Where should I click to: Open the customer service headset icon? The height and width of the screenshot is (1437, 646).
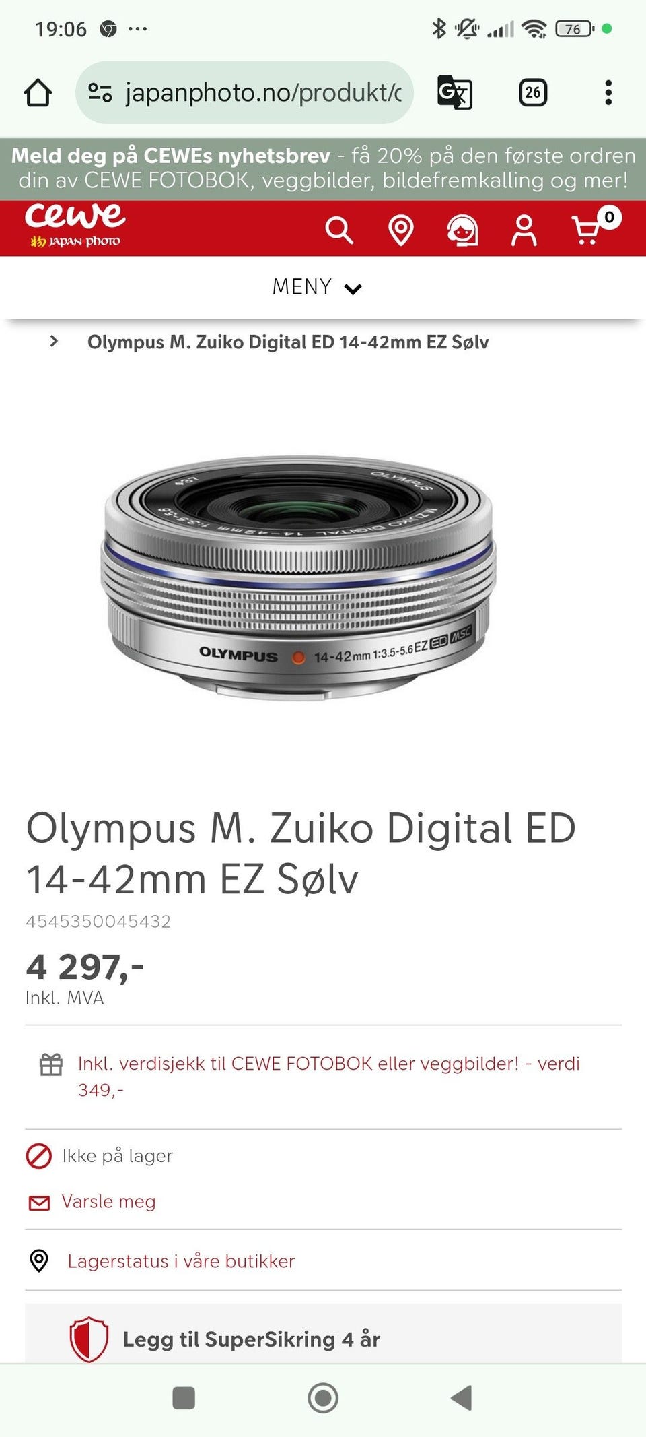463,230
